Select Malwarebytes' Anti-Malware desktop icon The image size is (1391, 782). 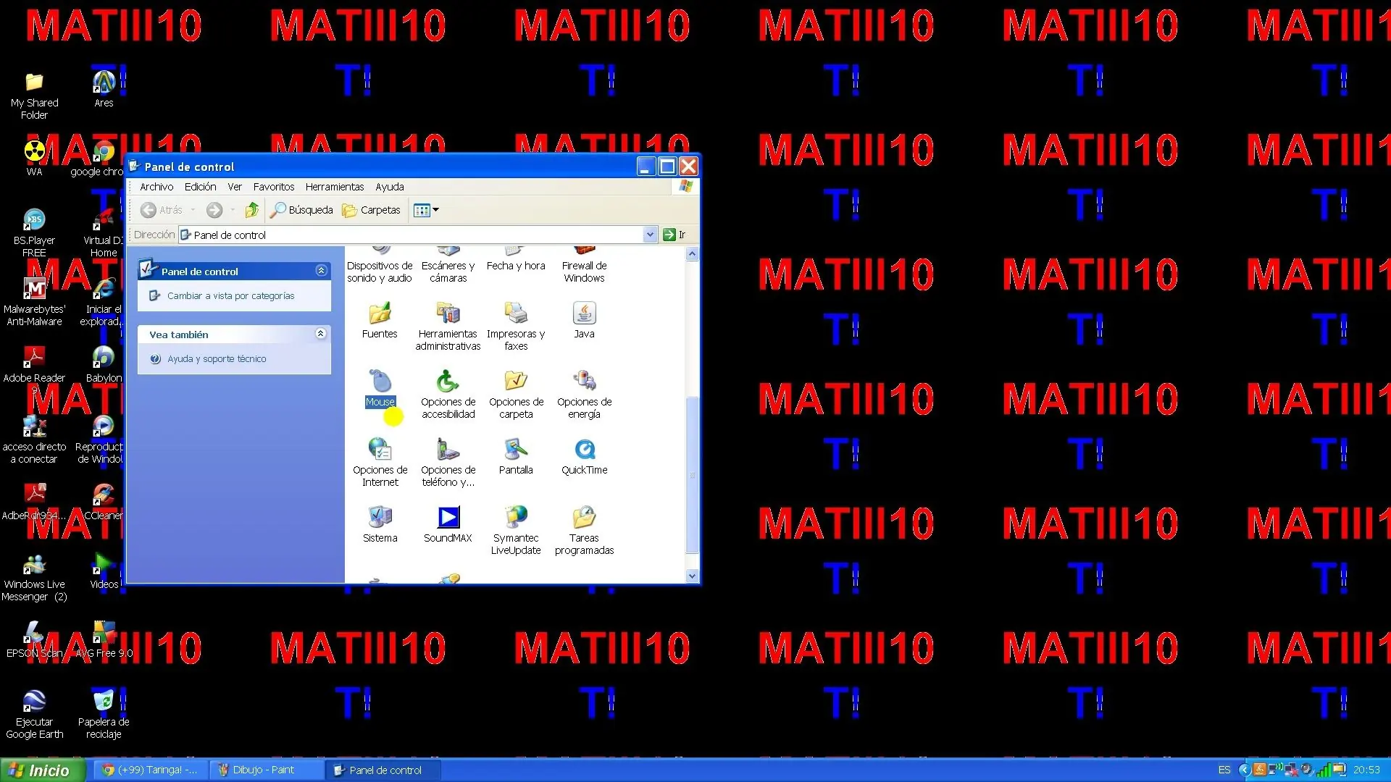(34, 301)
